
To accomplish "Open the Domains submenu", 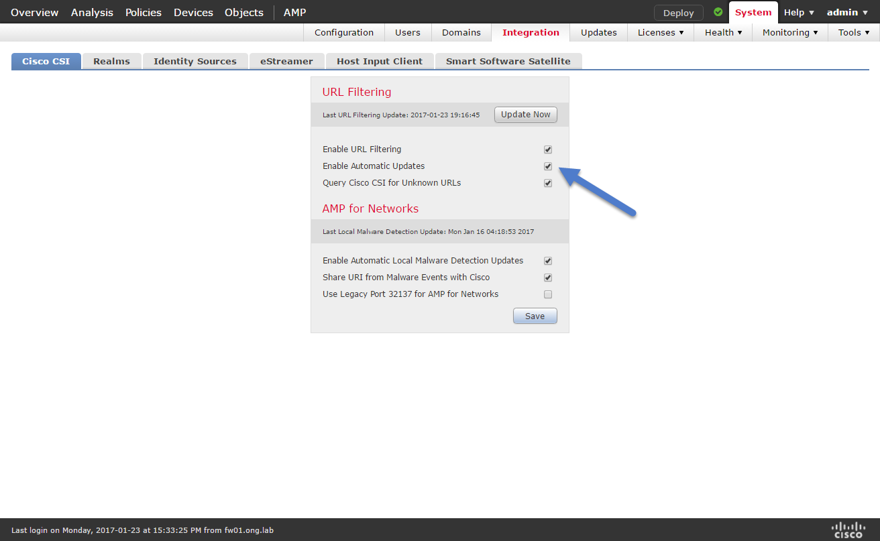I will coord(461,32).
